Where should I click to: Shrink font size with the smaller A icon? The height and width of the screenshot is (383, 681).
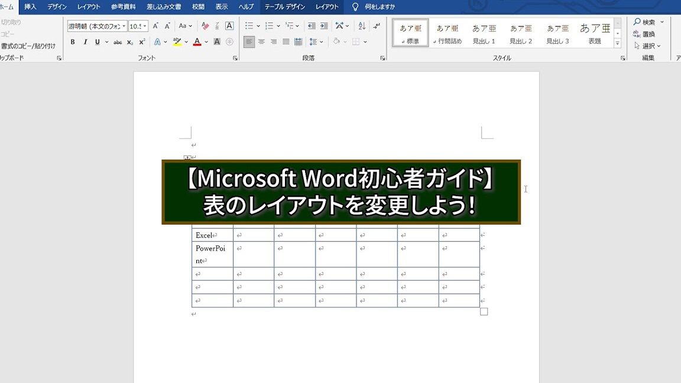pyautogui.click(x=167, y=26)
